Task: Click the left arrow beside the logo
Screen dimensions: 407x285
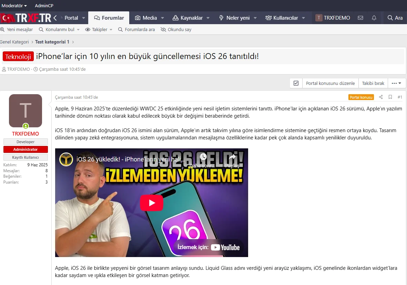Action: [55, 18]
